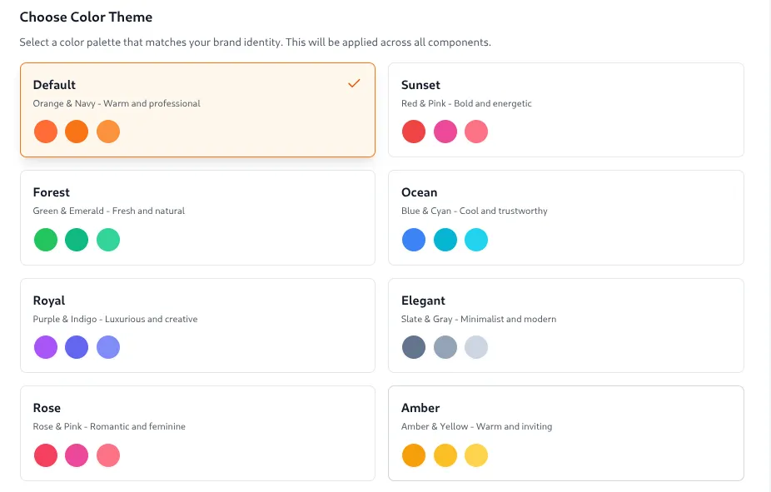Click the checkmark on the Default theme
This screenshot has width=771, height=492.
tap(354, 83)
